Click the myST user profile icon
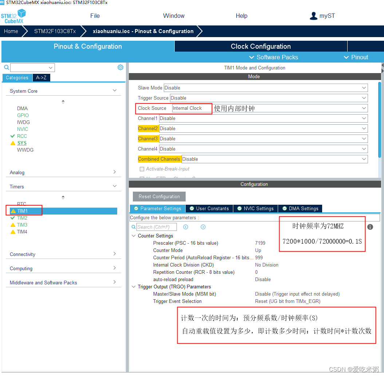Viewport: 384px width, 376px height. coord(313,16)
